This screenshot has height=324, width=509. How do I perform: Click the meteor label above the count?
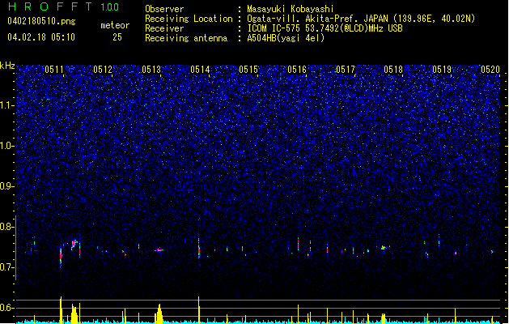click(x=115, y=25)
